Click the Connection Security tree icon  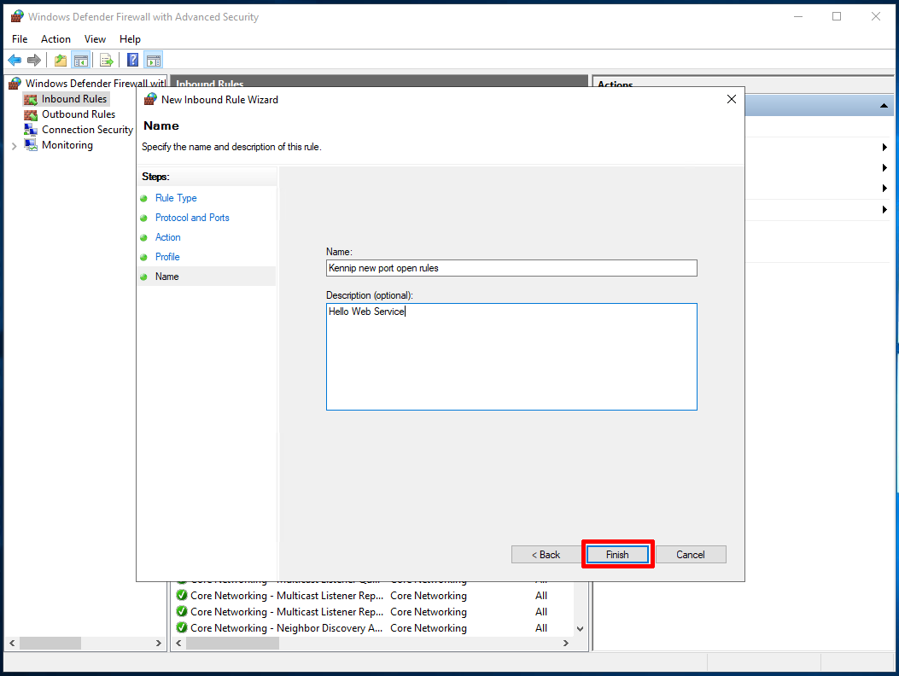tap(31, 130)
